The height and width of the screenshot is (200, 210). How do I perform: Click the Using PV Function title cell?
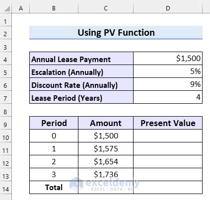pos(116,33)
